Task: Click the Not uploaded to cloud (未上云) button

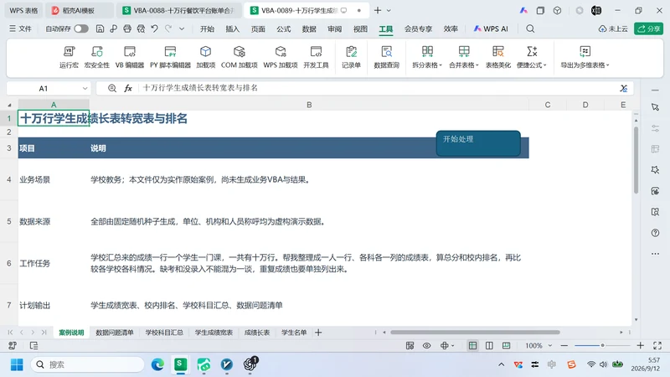Action: 613,28
